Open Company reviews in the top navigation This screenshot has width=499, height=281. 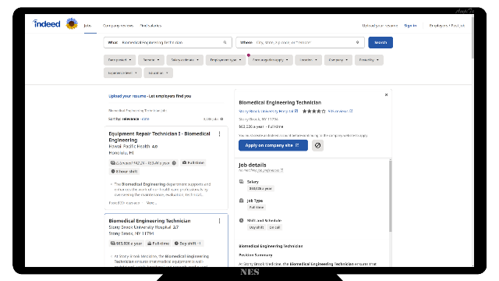click(118, 26)
